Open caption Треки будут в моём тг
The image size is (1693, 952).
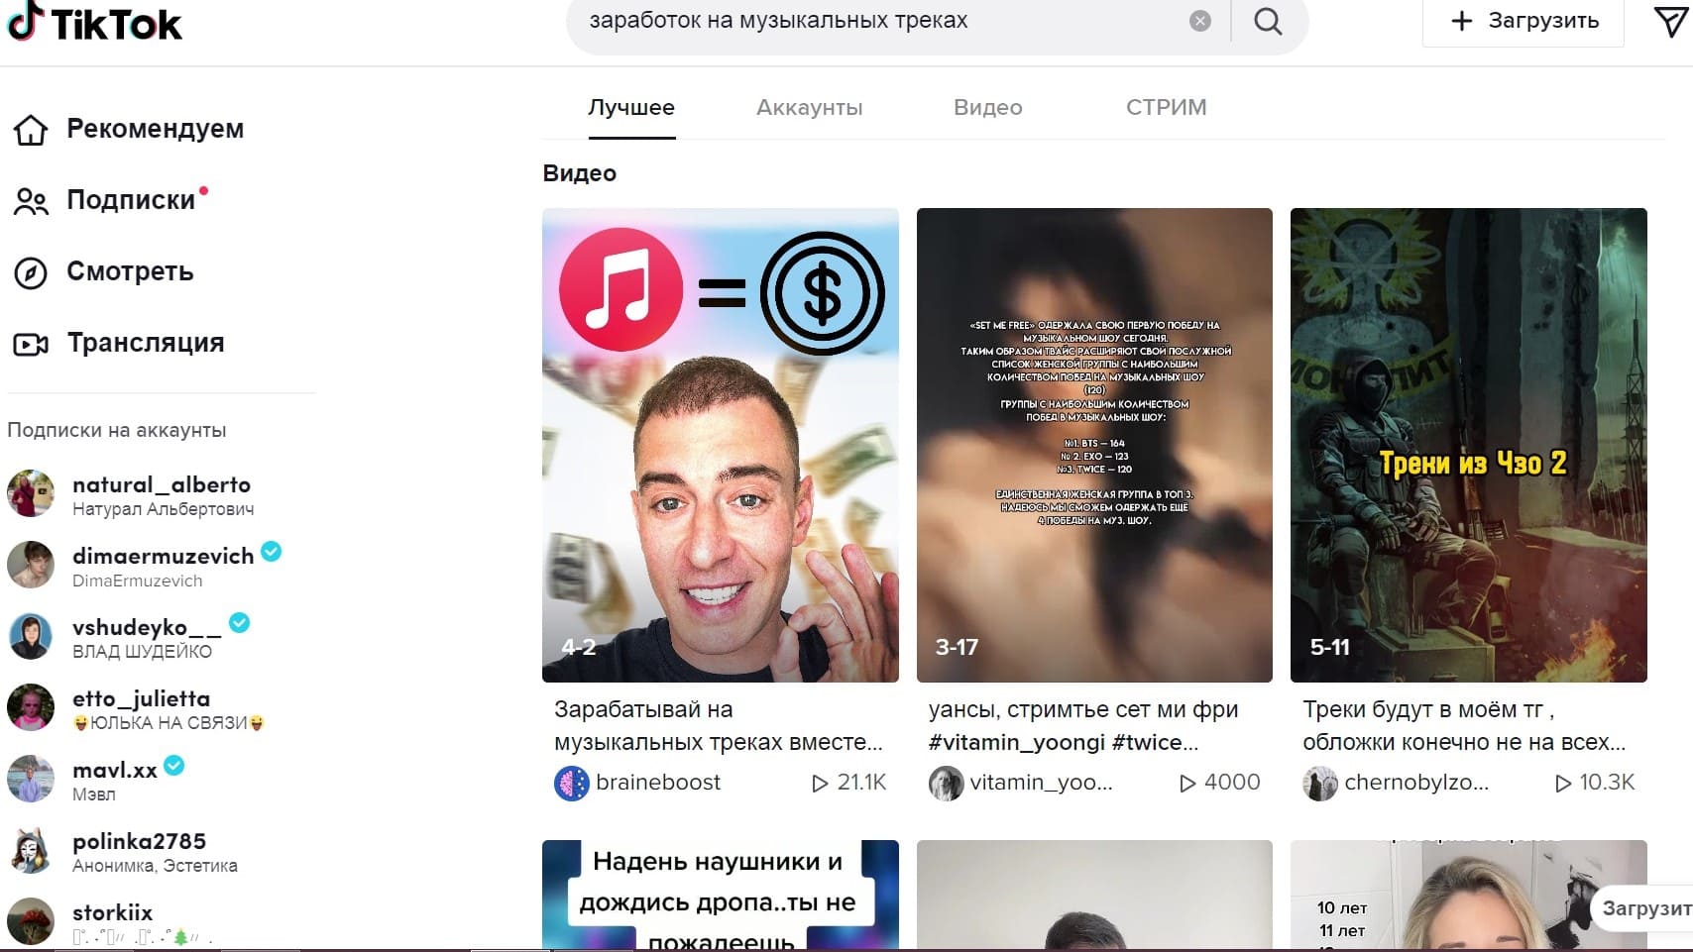point(1464,725)
